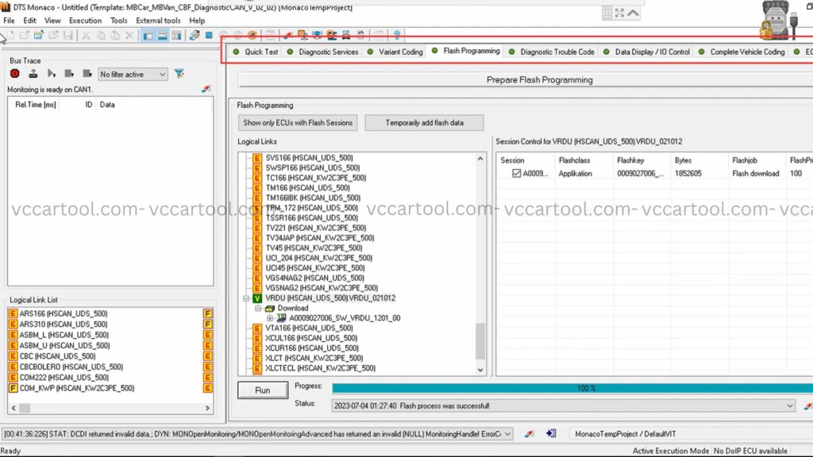813x457 pixels.
Task: Click the E icon of the SVS166 link
Action: click(x=257, y=158)
